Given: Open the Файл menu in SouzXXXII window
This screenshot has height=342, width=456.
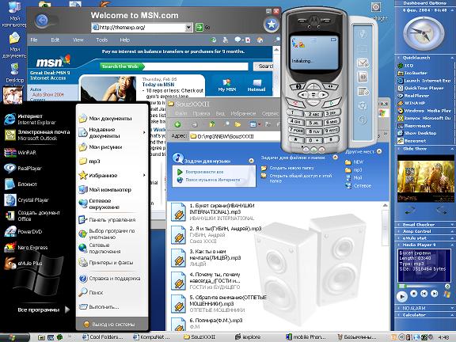Looking at the screenshot, I should (181, 113).
